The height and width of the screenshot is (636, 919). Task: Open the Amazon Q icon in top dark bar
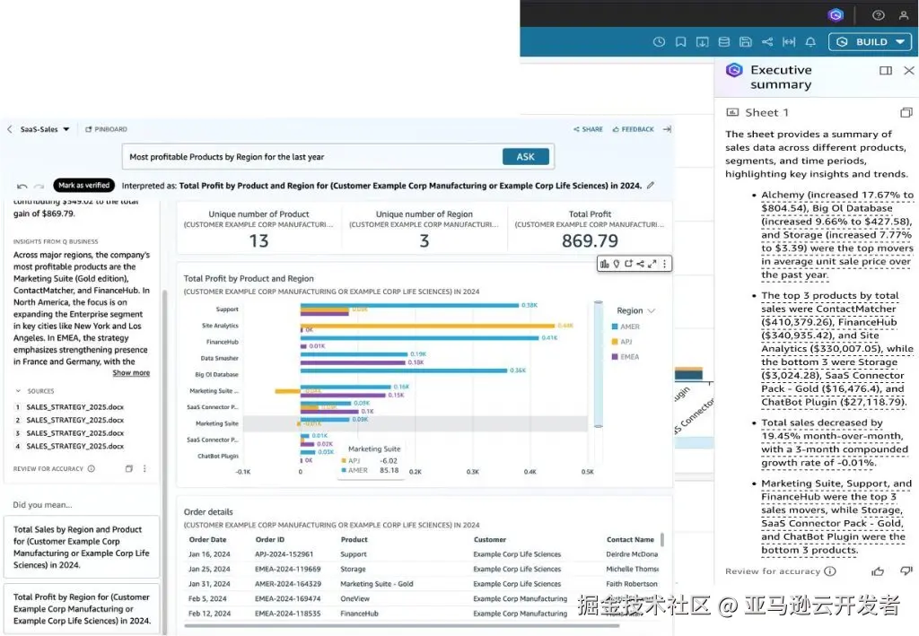836,14
